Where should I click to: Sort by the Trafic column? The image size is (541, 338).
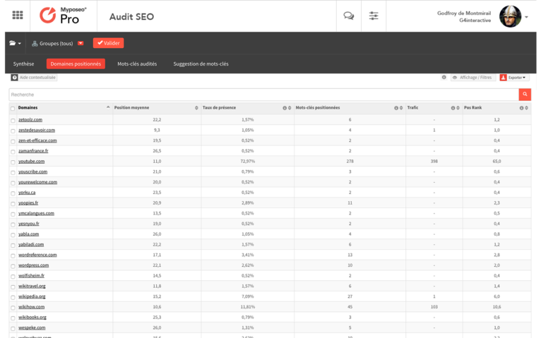458,108
